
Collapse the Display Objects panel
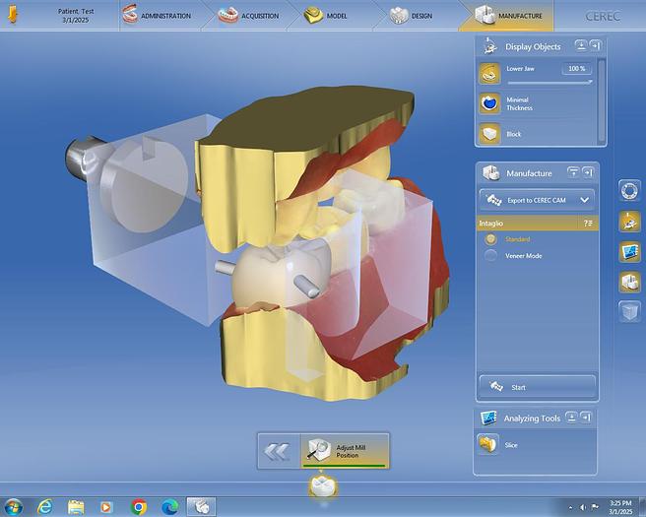pyautogui.click(x=581, y=45)
